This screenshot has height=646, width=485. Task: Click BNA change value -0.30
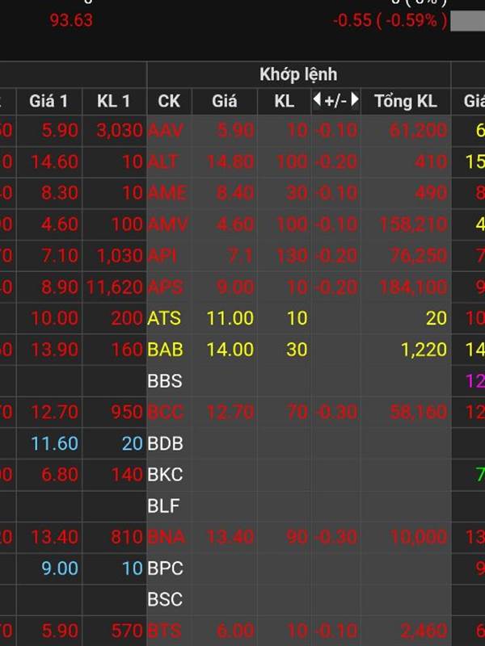[336, 537]
